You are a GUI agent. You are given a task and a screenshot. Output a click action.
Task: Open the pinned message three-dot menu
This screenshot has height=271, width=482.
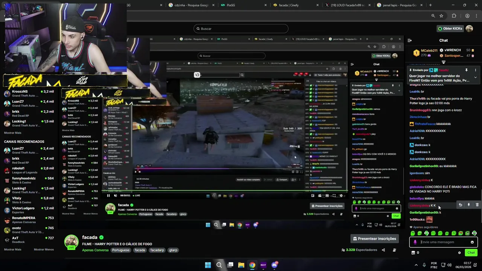coord(475,70)
